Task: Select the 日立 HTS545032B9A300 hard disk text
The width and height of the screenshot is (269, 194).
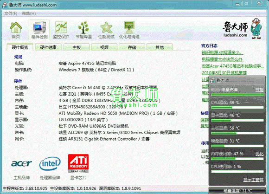Action: click(x=92, y=107)
